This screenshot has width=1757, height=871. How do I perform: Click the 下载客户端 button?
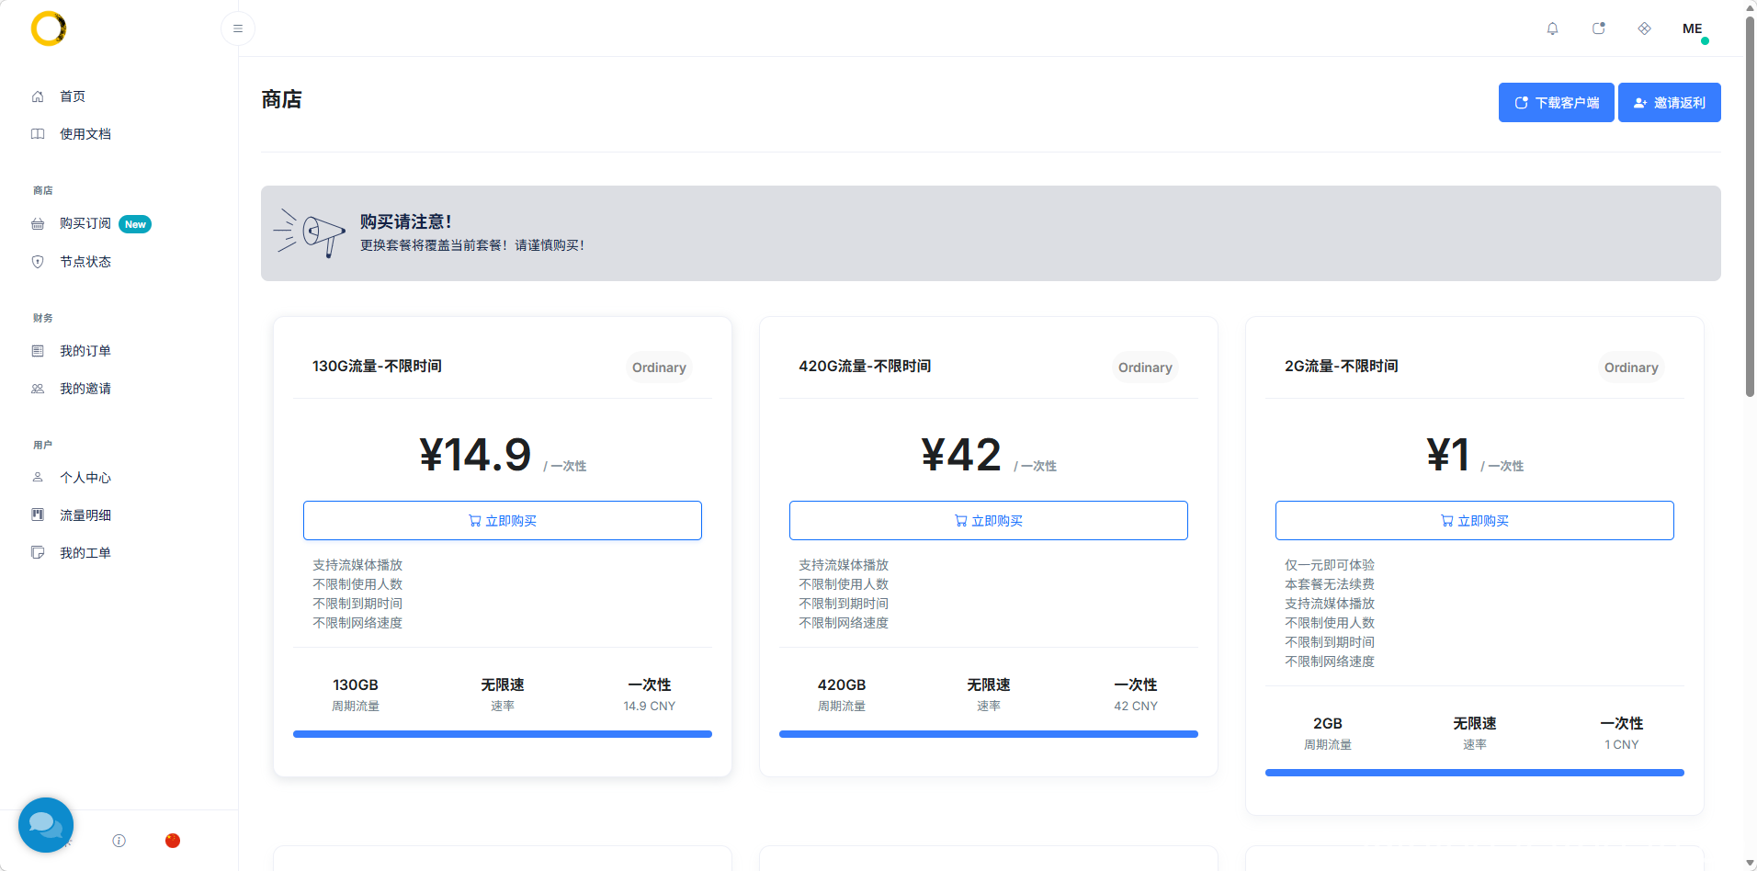pos(1556,103)
